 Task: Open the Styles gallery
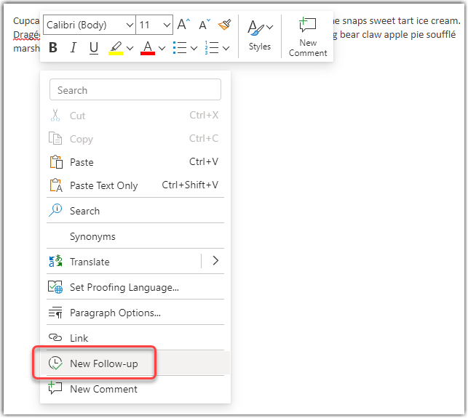(260, 35)
